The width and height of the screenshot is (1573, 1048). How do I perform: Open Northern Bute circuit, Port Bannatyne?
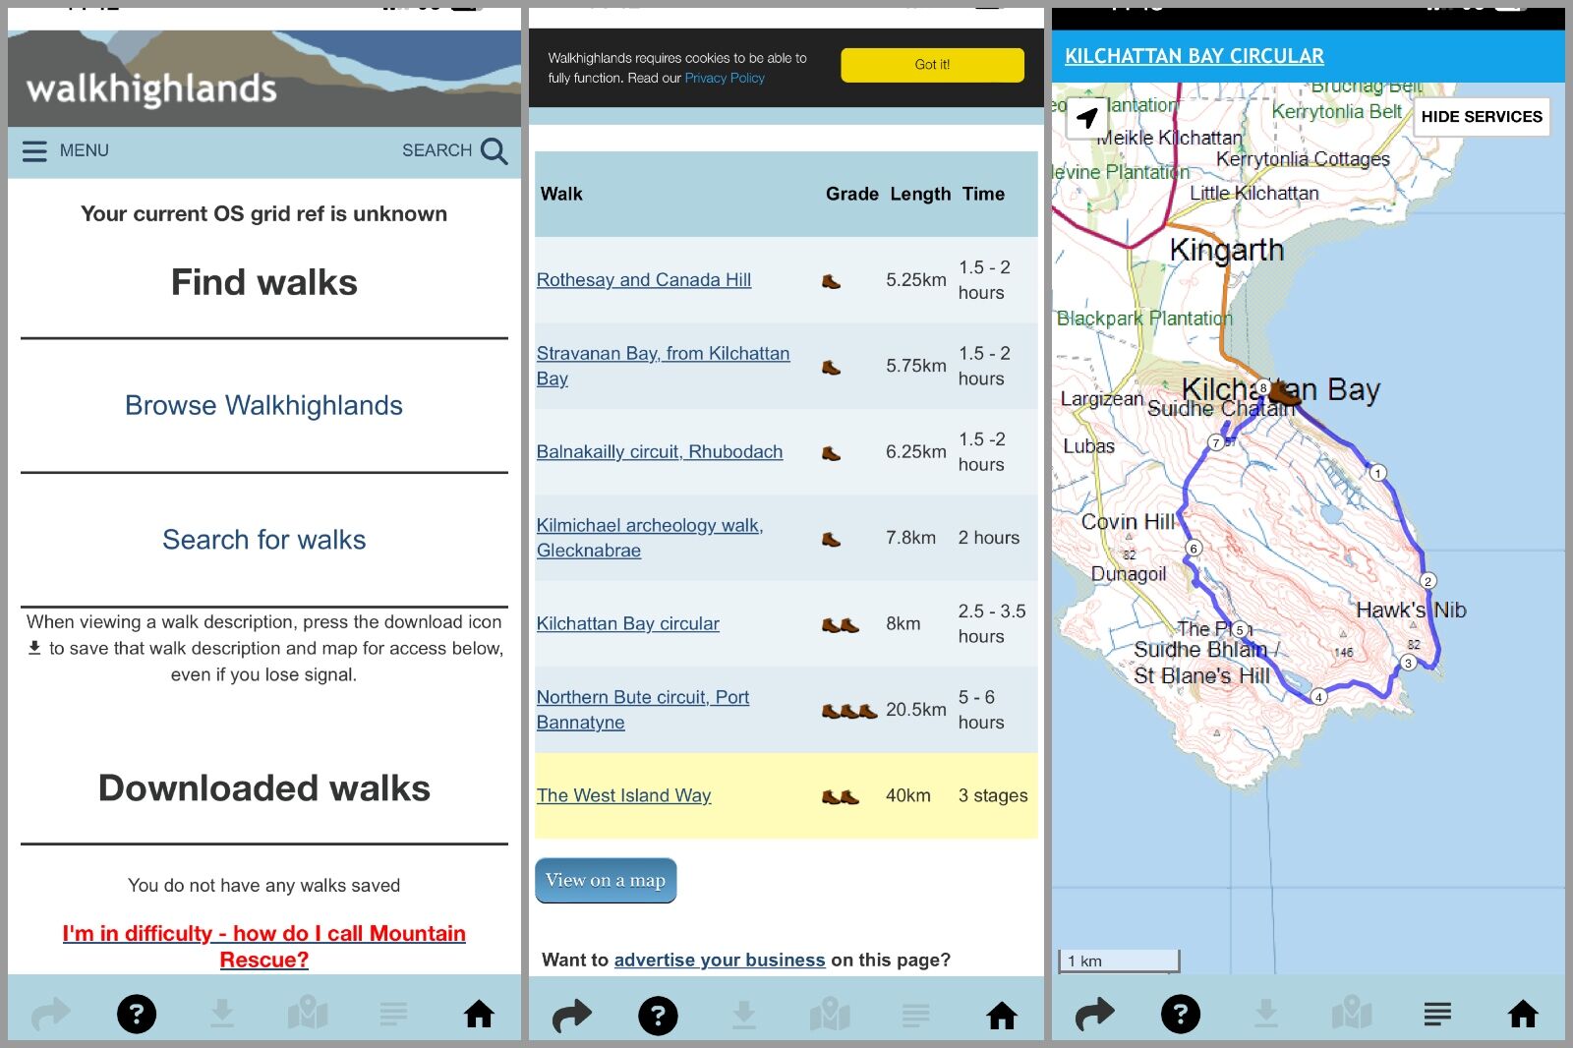pyautogui.click(x=643, y=710)
